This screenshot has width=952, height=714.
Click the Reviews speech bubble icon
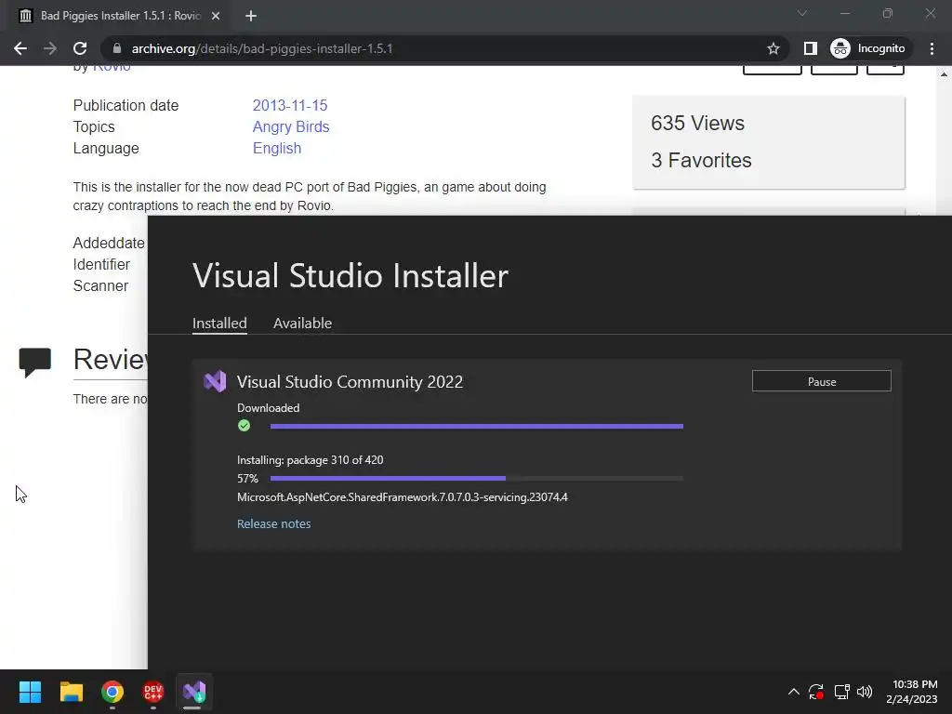(34, 362)
